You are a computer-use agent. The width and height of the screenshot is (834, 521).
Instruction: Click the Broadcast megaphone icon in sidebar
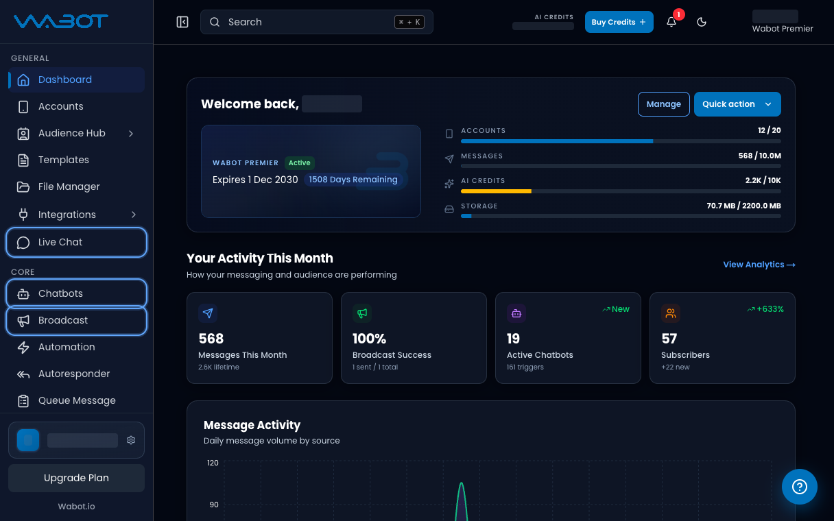(23, 320)
